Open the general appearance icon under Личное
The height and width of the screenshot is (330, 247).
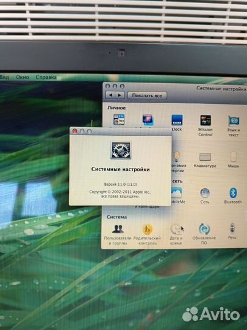point(119,120)
